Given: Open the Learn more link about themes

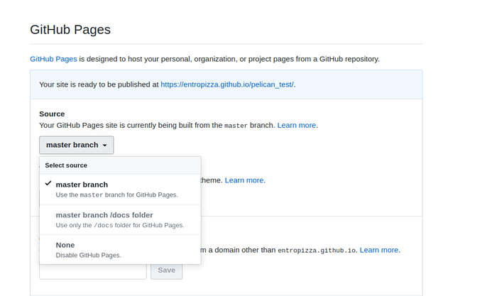Looking at the screenshot, I should (244, 180).
